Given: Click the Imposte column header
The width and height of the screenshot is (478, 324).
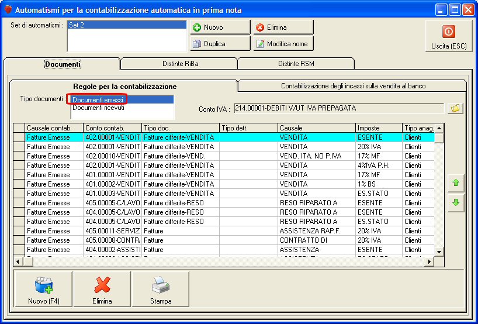Looking at the screenshot, I should point(379,127).
